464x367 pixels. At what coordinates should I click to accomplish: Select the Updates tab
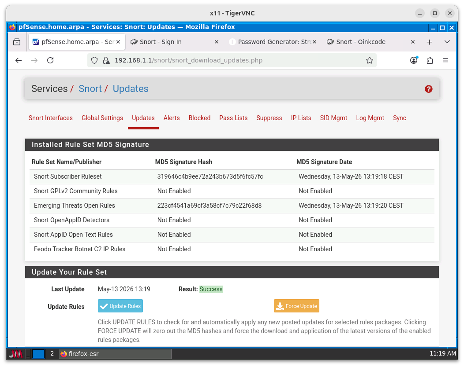pyautogui.click(x=143, y=118)
